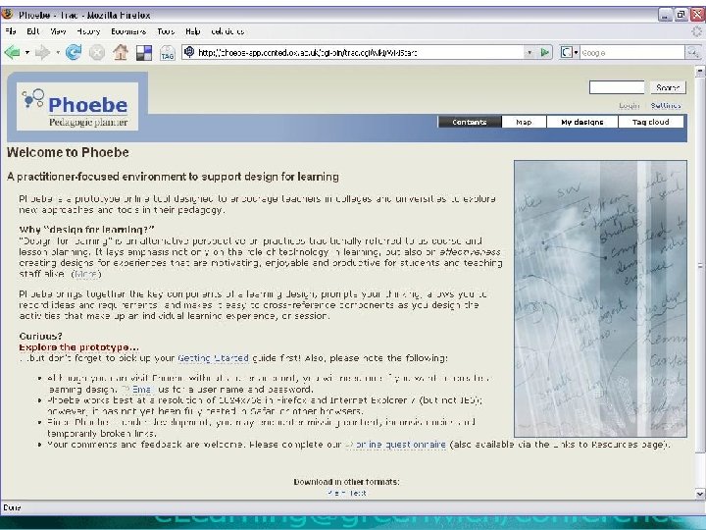Open the Getting Started guide link
Viewport: 706px width, 530px height.
(x=214, y=358)
